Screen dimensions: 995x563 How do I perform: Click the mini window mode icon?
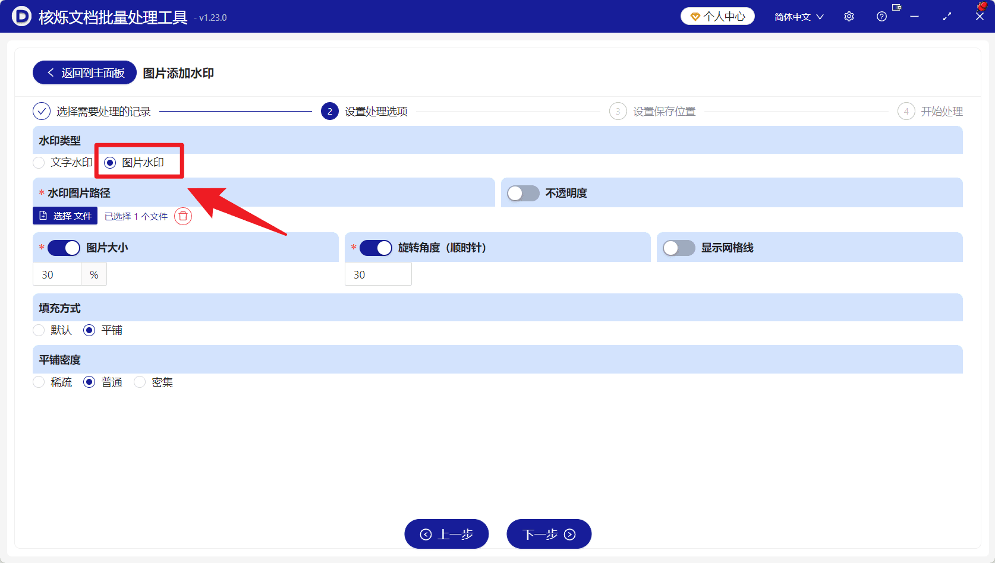pyautogui.click(x=897, y=8)
